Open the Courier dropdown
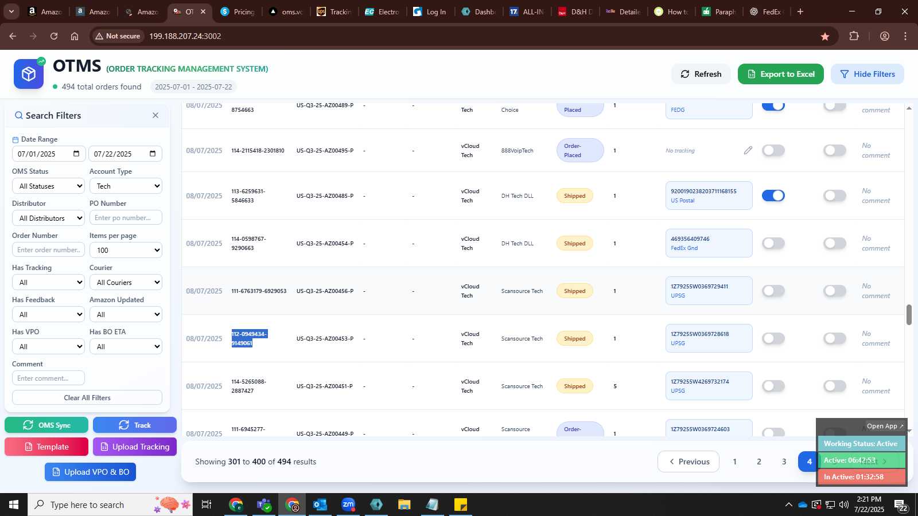This screenshot has width=918, height=516. point(126,282)
